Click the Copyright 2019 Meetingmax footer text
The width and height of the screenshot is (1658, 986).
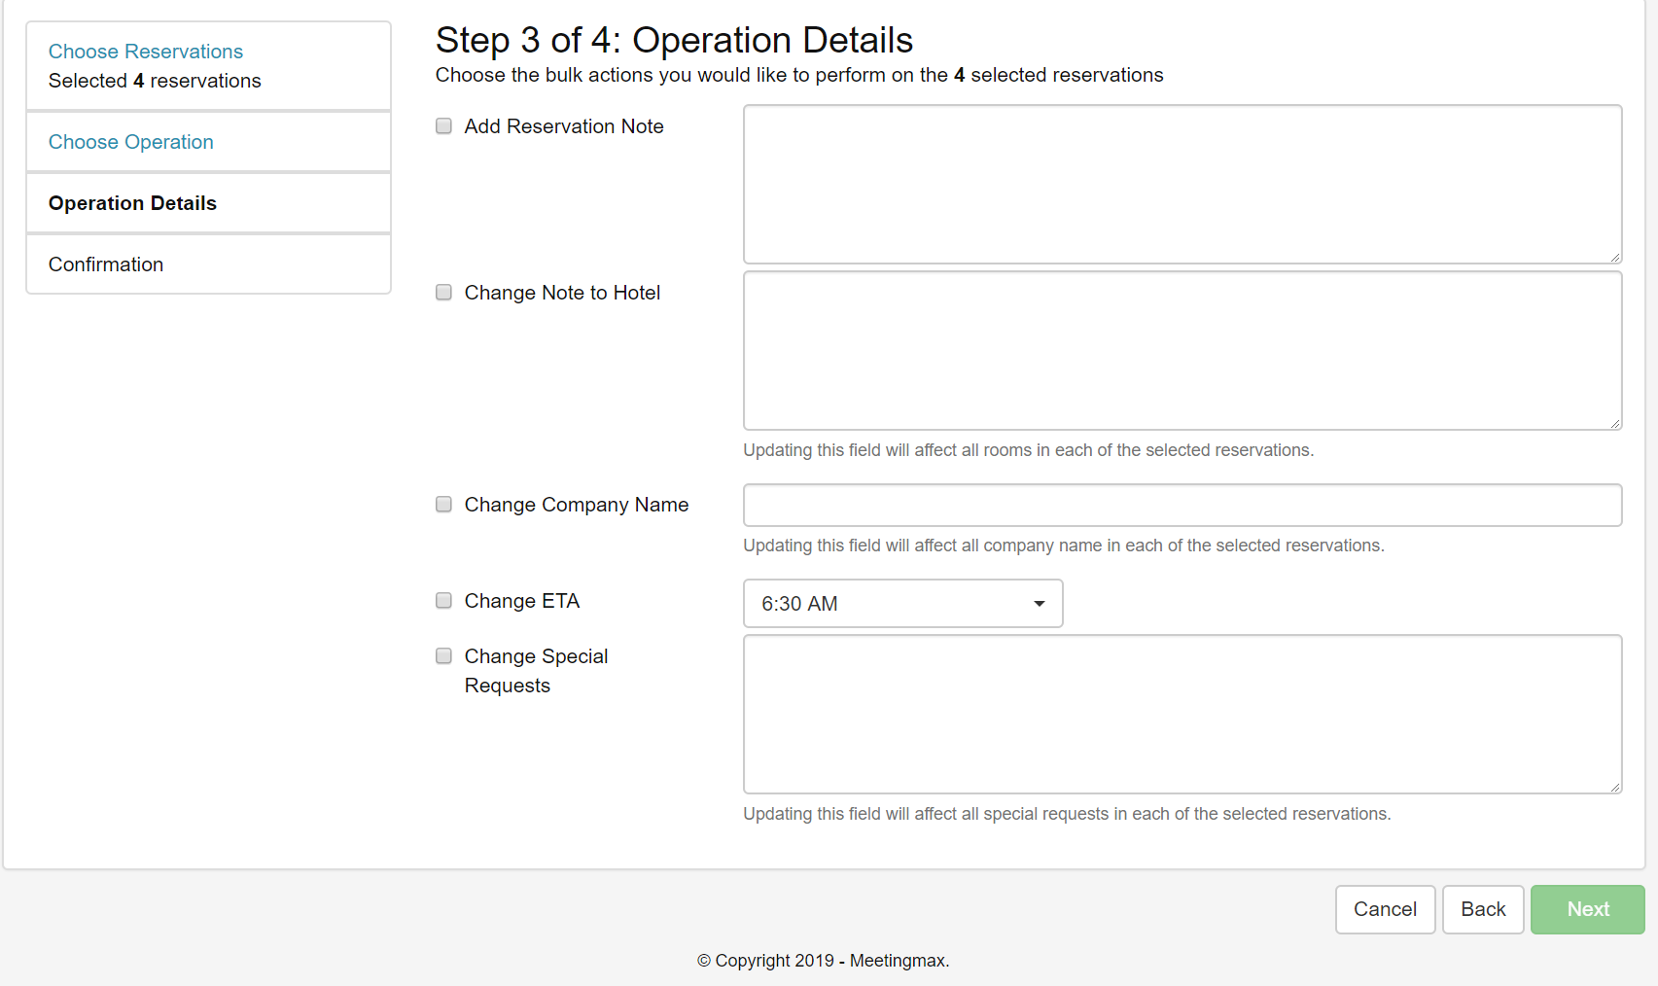tap(823, 961)
